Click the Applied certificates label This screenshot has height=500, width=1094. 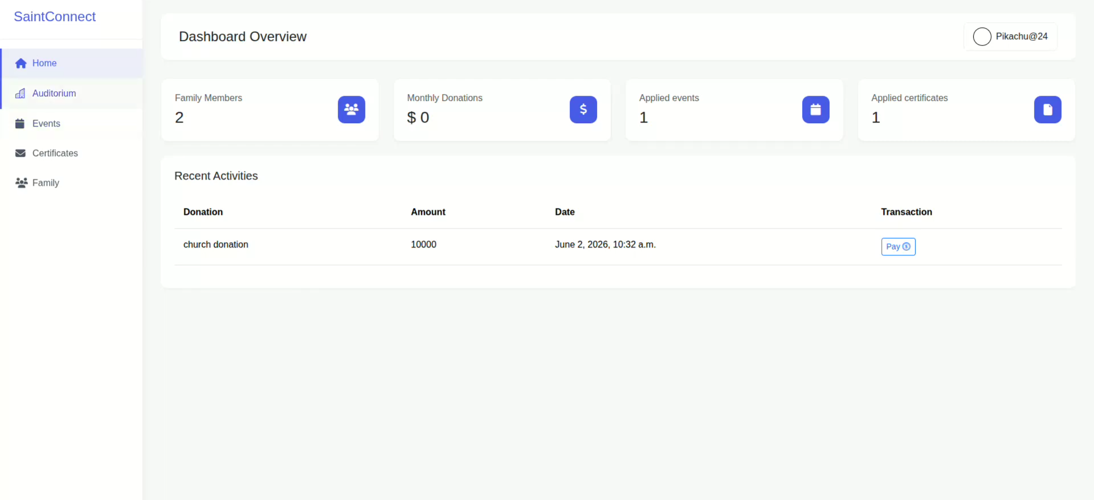(909, 98)
